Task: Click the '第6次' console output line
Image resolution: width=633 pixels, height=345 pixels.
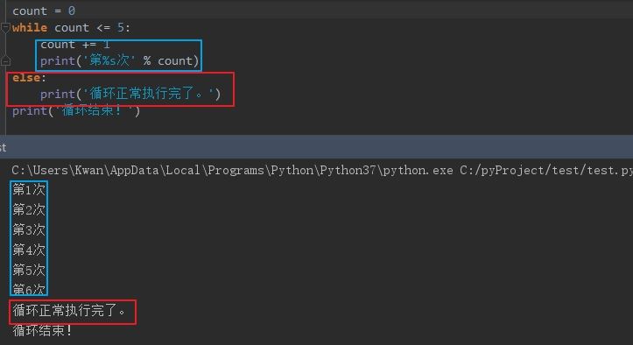Action: click(x=29, y=289)
